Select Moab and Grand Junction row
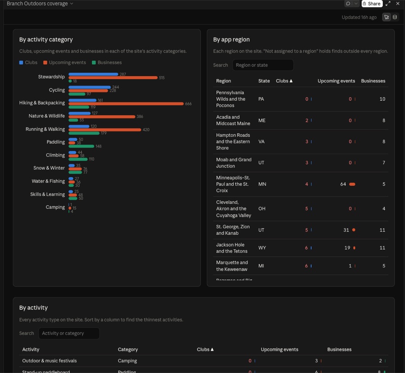This screenshot has width=405, height=373. 301,163
